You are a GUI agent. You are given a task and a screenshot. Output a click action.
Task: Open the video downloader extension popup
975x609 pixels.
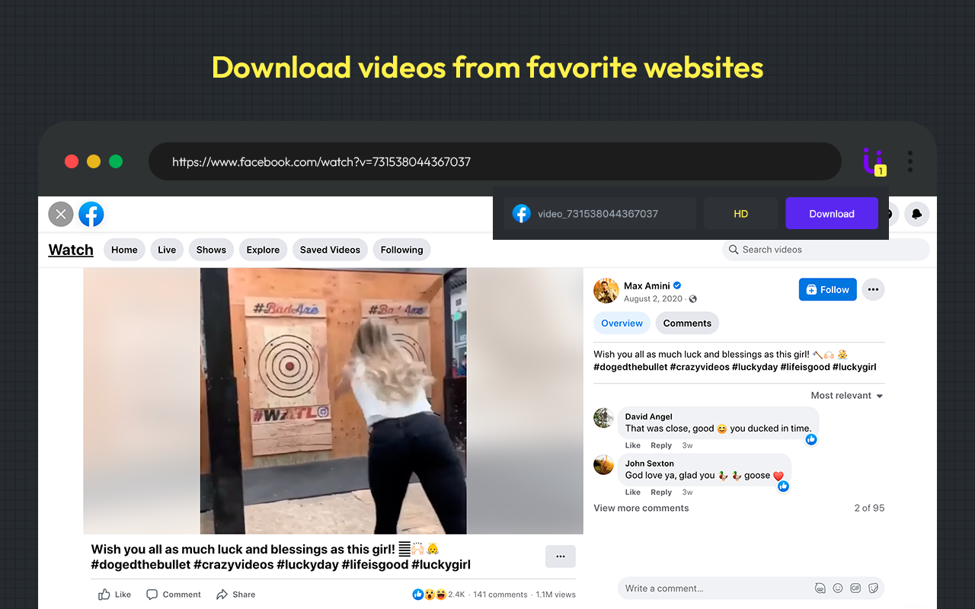tap(874, 161)
